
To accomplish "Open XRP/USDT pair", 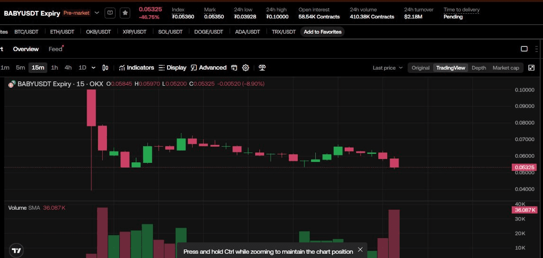I will tap(134, 32).
